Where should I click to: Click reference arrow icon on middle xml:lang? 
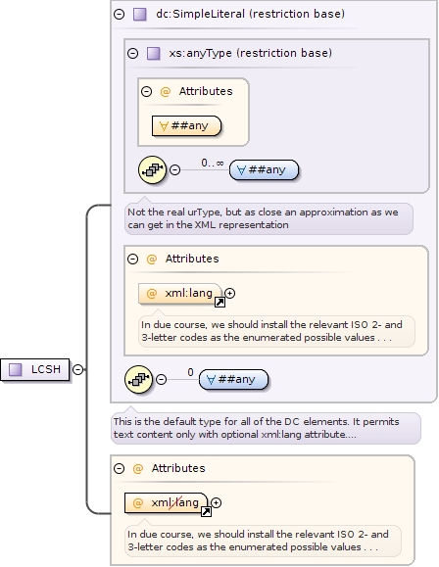219,302
